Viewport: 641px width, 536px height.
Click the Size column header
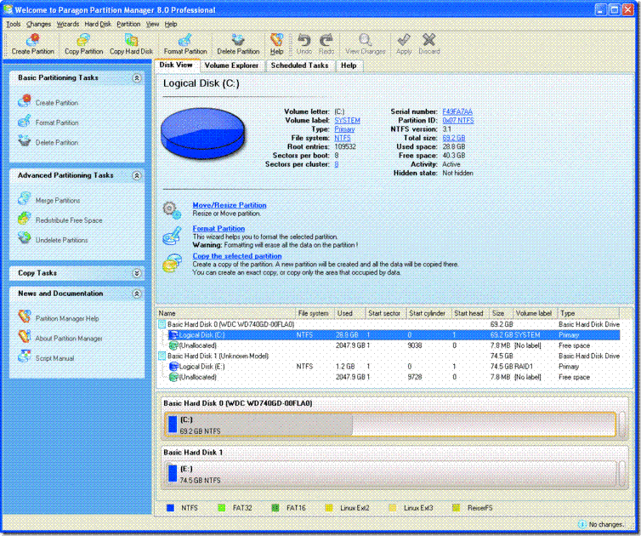pyautogui.click(x=501, y=313)
